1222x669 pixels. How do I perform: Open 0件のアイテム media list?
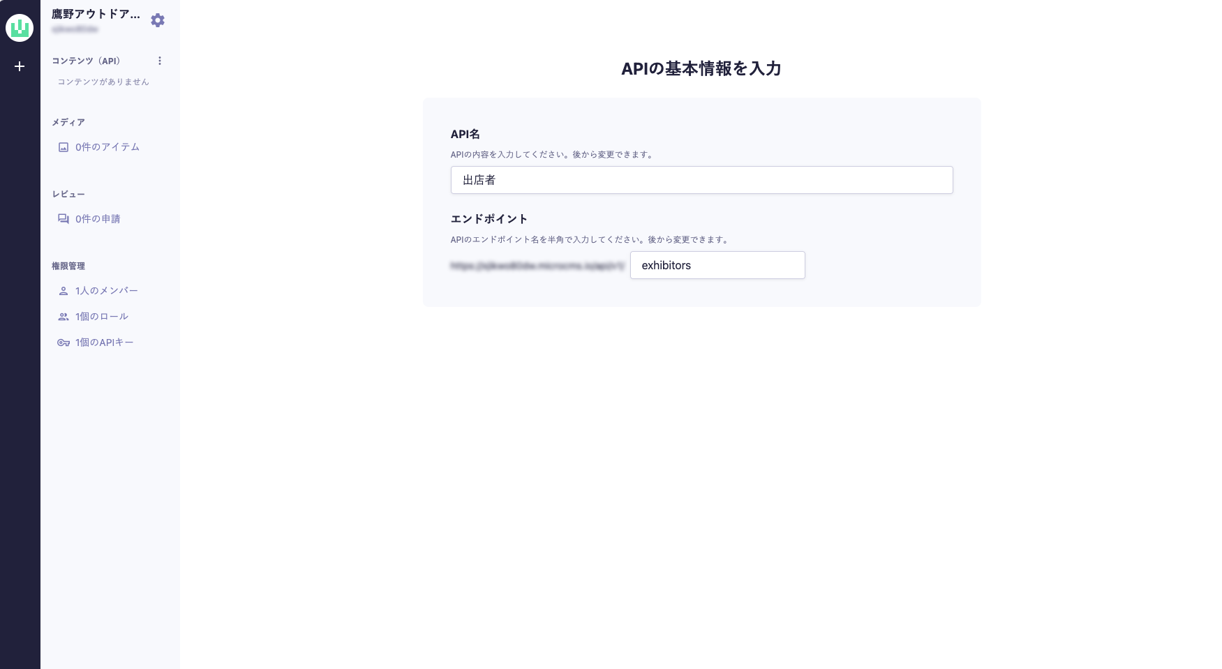pos(107,147)
